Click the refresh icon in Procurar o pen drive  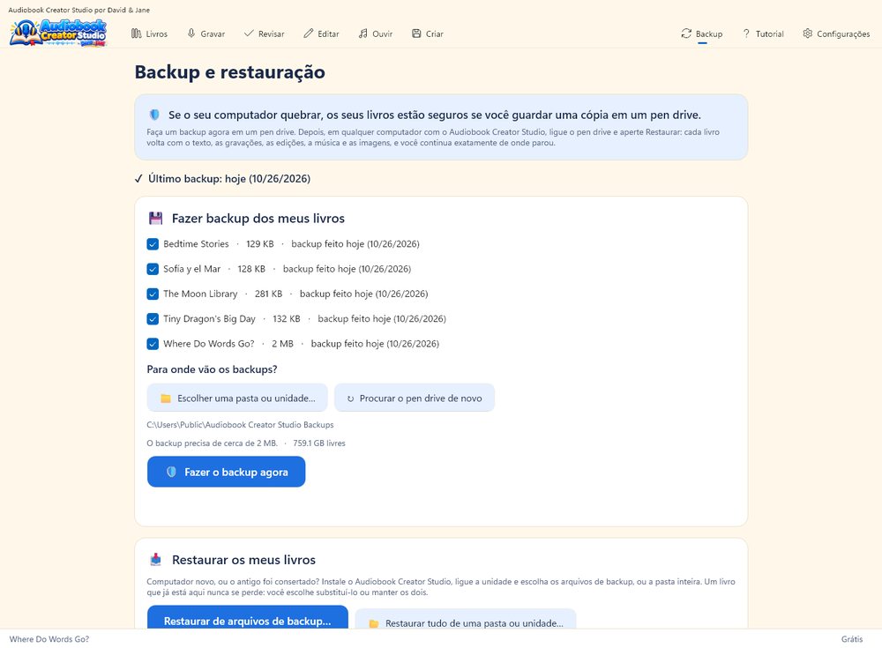350,398
